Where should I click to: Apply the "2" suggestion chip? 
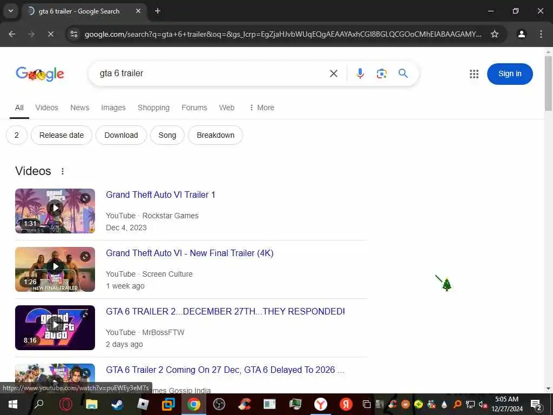click(x=17, y=135)
